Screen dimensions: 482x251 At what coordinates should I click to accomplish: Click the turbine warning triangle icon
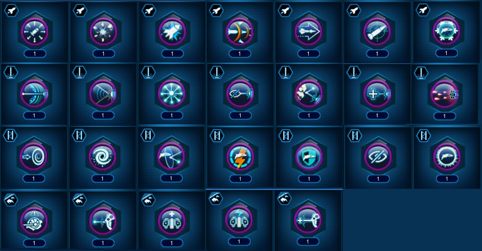[34, 221]
